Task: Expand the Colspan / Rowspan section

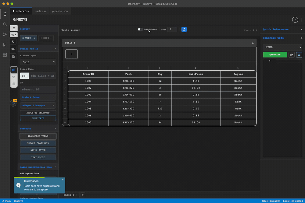Action: (x=38, y=105)
